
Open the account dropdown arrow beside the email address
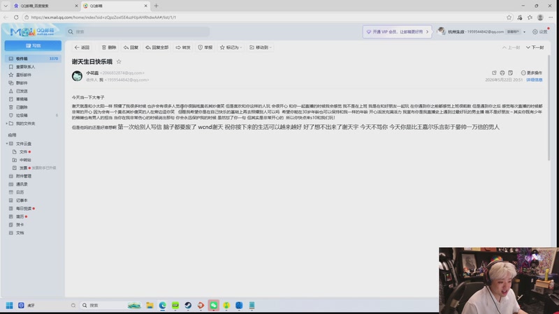pyautogui.click(x=524, y=32)
